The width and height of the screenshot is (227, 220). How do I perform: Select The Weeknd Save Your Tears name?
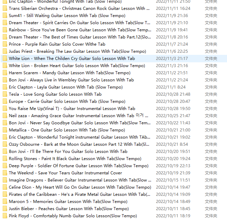point(66,173)
